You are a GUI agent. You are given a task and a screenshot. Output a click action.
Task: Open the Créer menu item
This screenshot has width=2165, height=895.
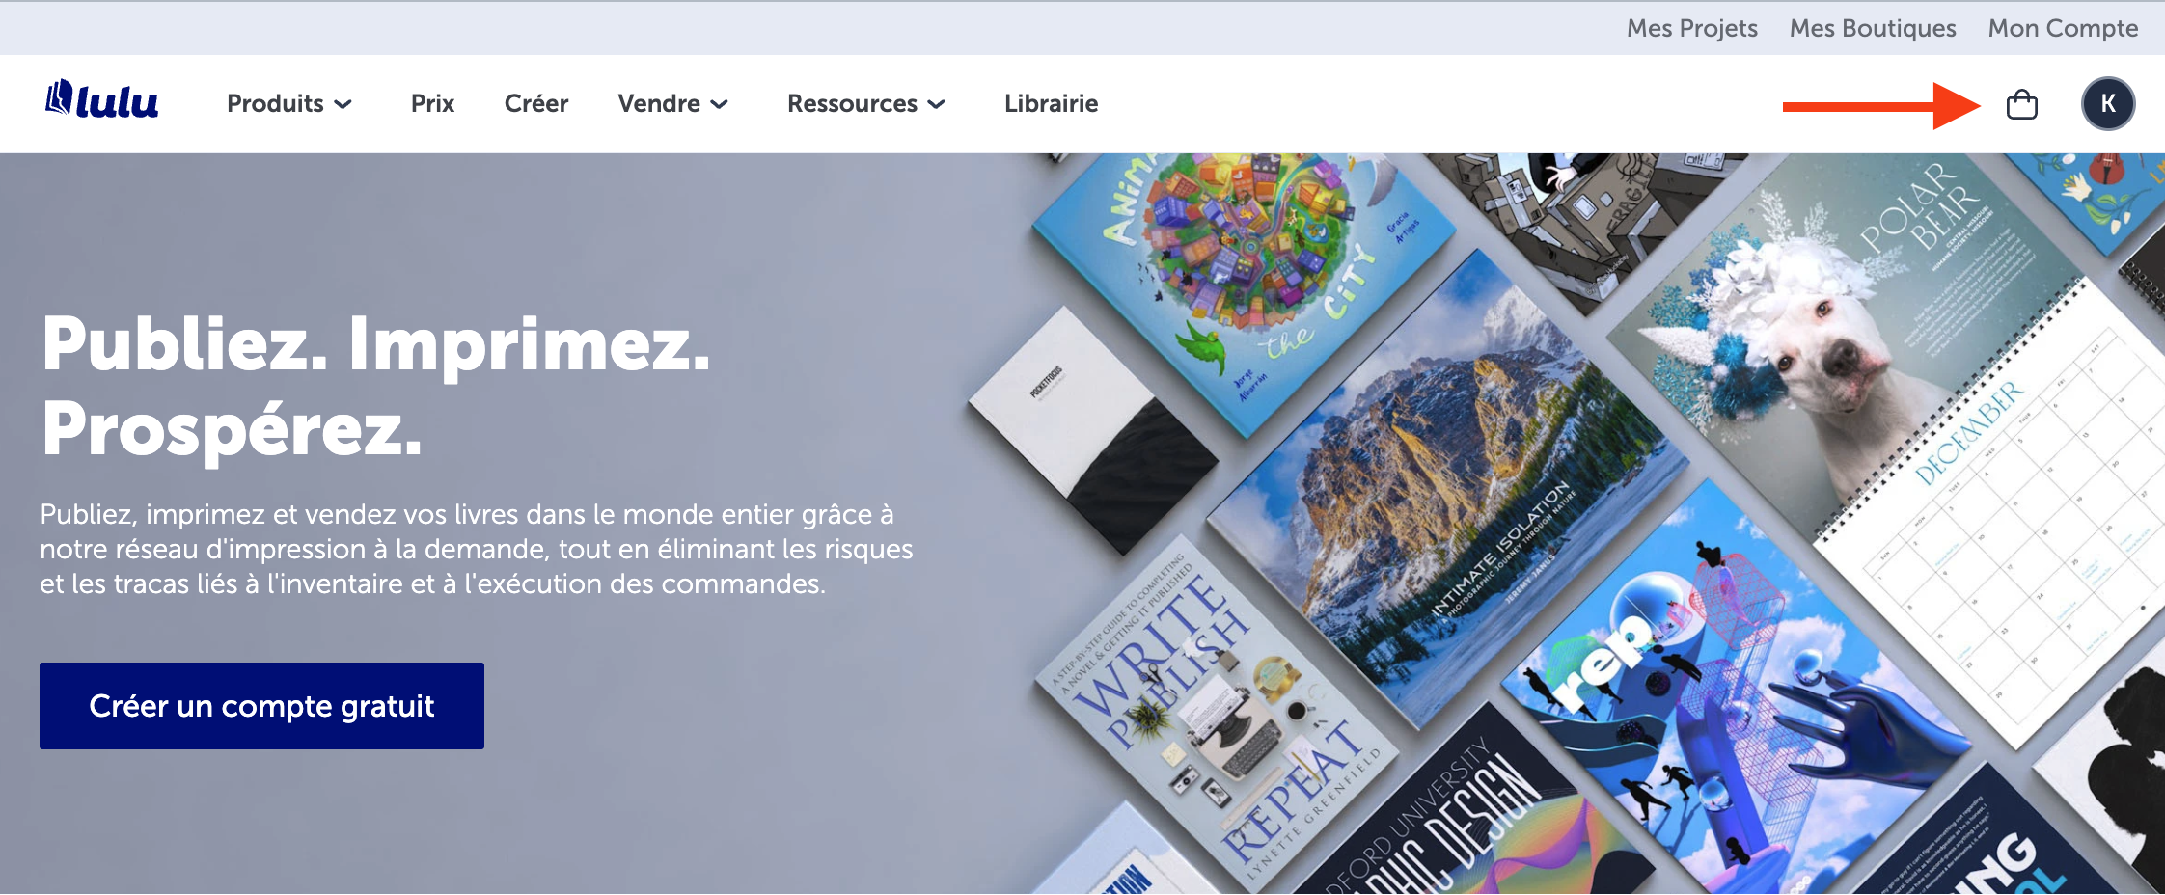point(536,104)
